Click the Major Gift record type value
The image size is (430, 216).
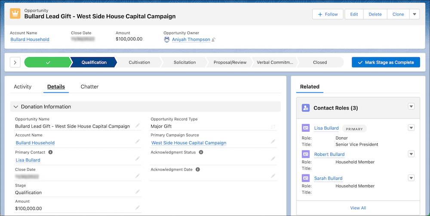click(x=161, y=127)
